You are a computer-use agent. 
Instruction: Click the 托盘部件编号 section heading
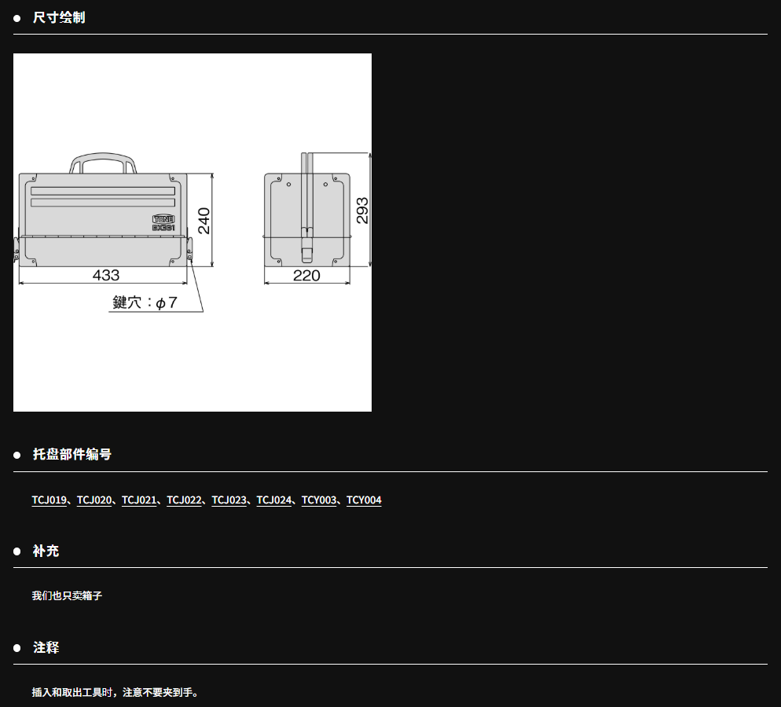pos(71,455)
